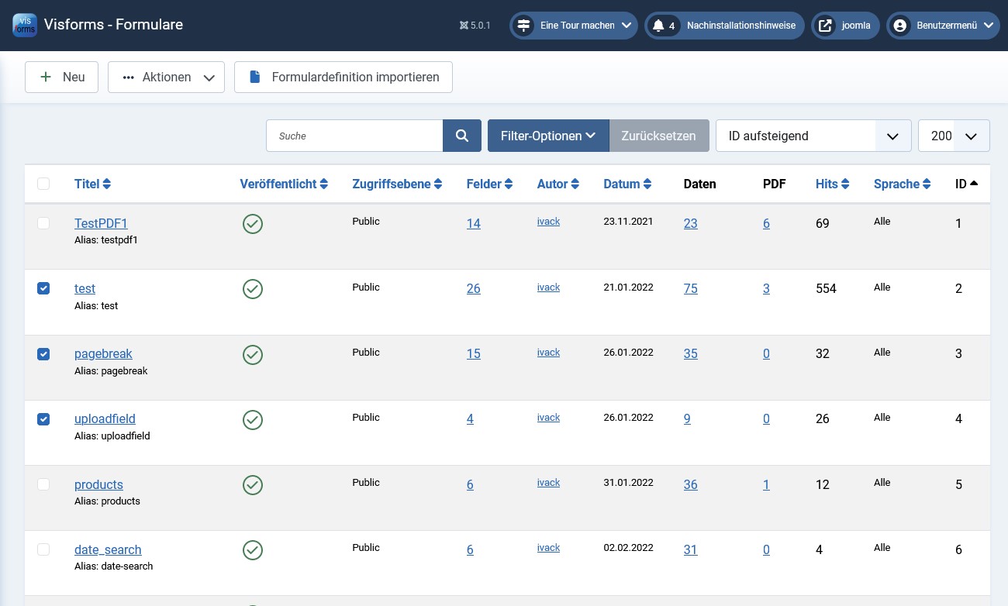The height and width of the screenshot is (606, 1008).
Task: Uncheck the checkbox for the test form
Action: click(43, 288)
